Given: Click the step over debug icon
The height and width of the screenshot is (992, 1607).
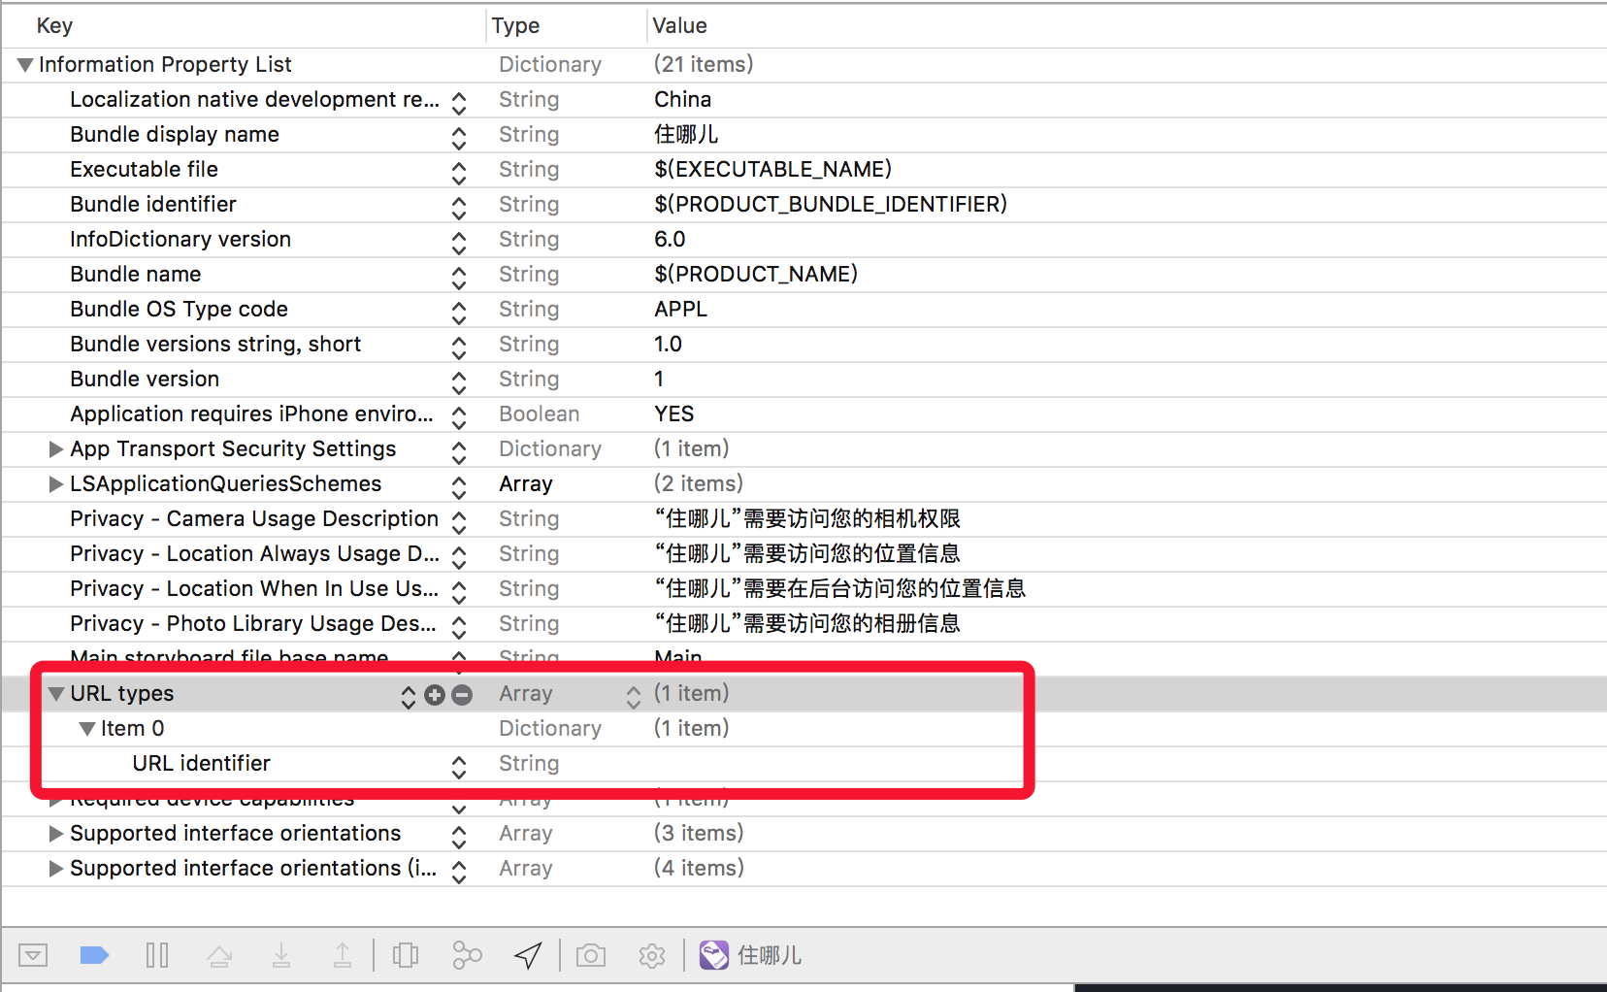Looking at the screenshot, I should (x=219, y=956).
